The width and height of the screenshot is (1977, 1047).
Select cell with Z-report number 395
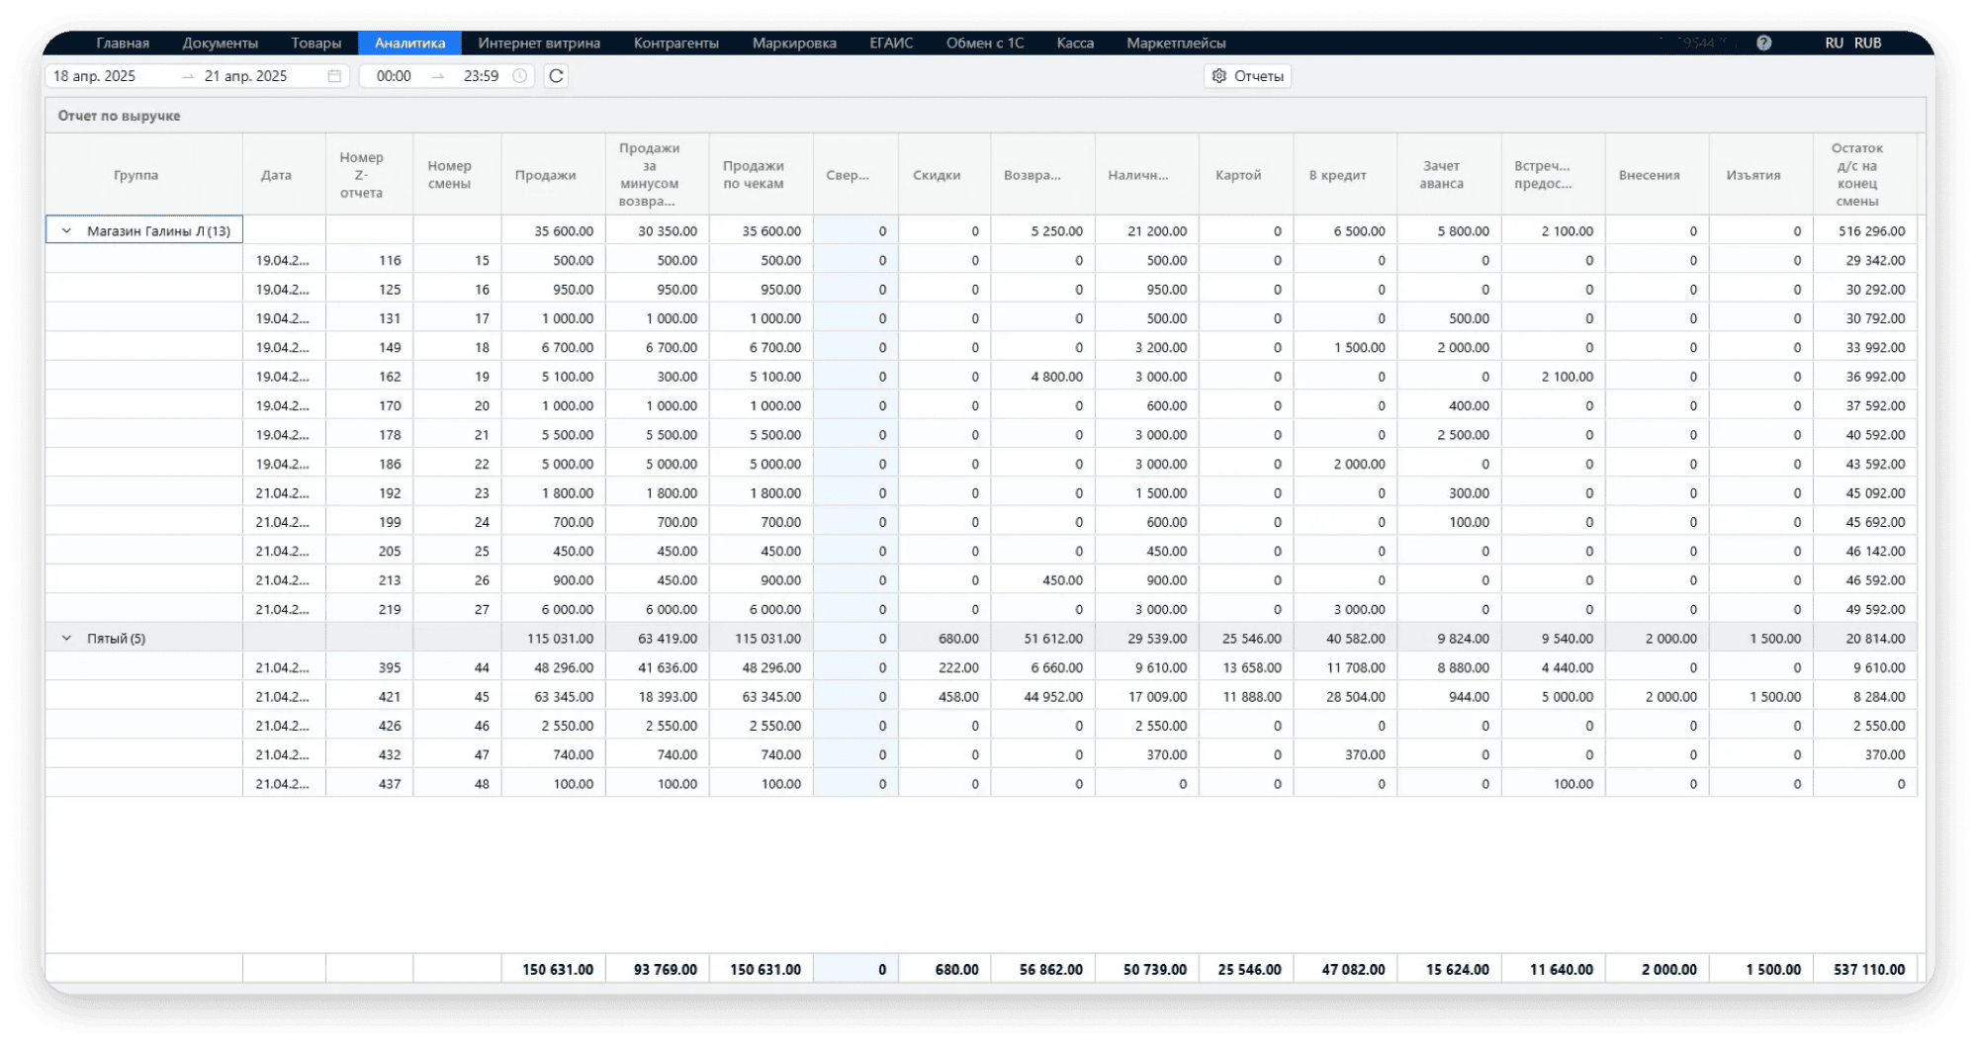point(369,668)
